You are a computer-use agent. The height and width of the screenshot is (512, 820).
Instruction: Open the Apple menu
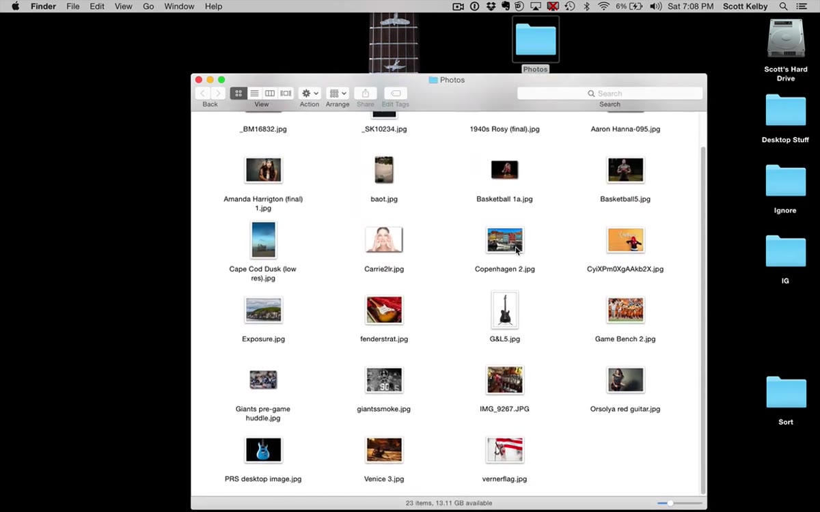tap(15, 6)
